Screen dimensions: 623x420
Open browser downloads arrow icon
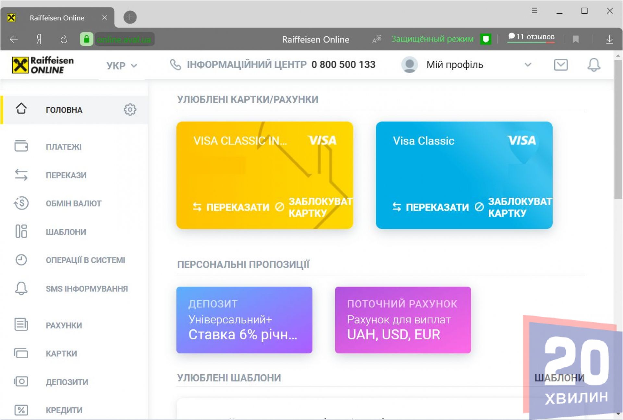[609, 39]
